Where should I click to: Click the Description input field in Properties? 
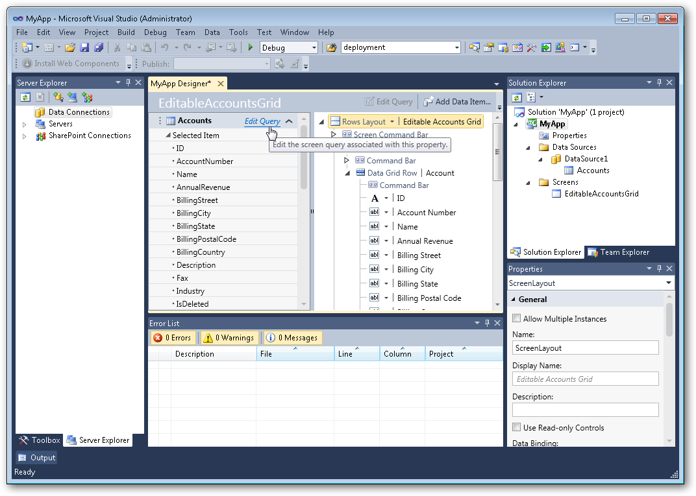coord(584,409)
